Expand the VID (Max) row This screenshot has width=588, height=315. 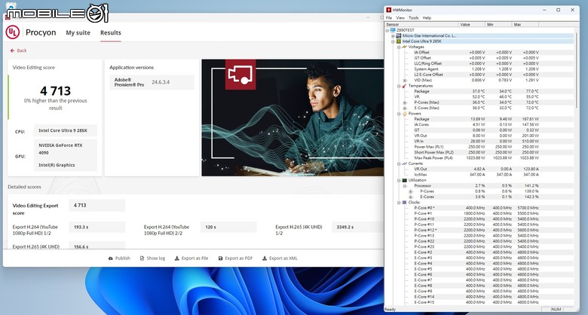(405, 80)
